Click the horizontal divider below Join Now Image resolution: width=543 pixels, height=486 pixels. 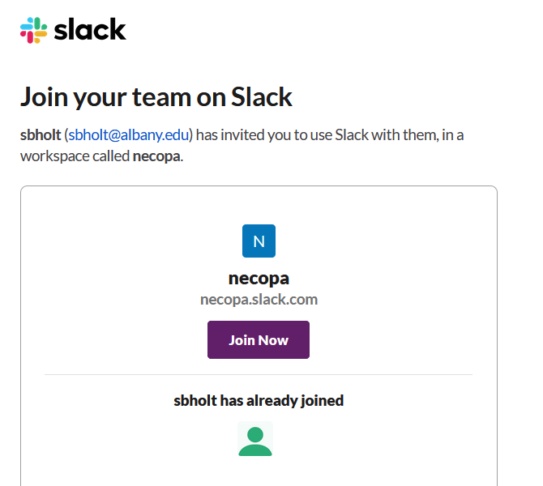[259, 375]
